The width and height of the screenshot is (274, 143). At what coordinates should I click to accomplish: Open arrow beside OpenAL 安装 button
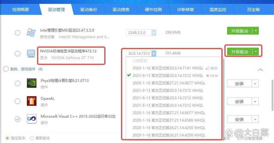tap(255, 102)
